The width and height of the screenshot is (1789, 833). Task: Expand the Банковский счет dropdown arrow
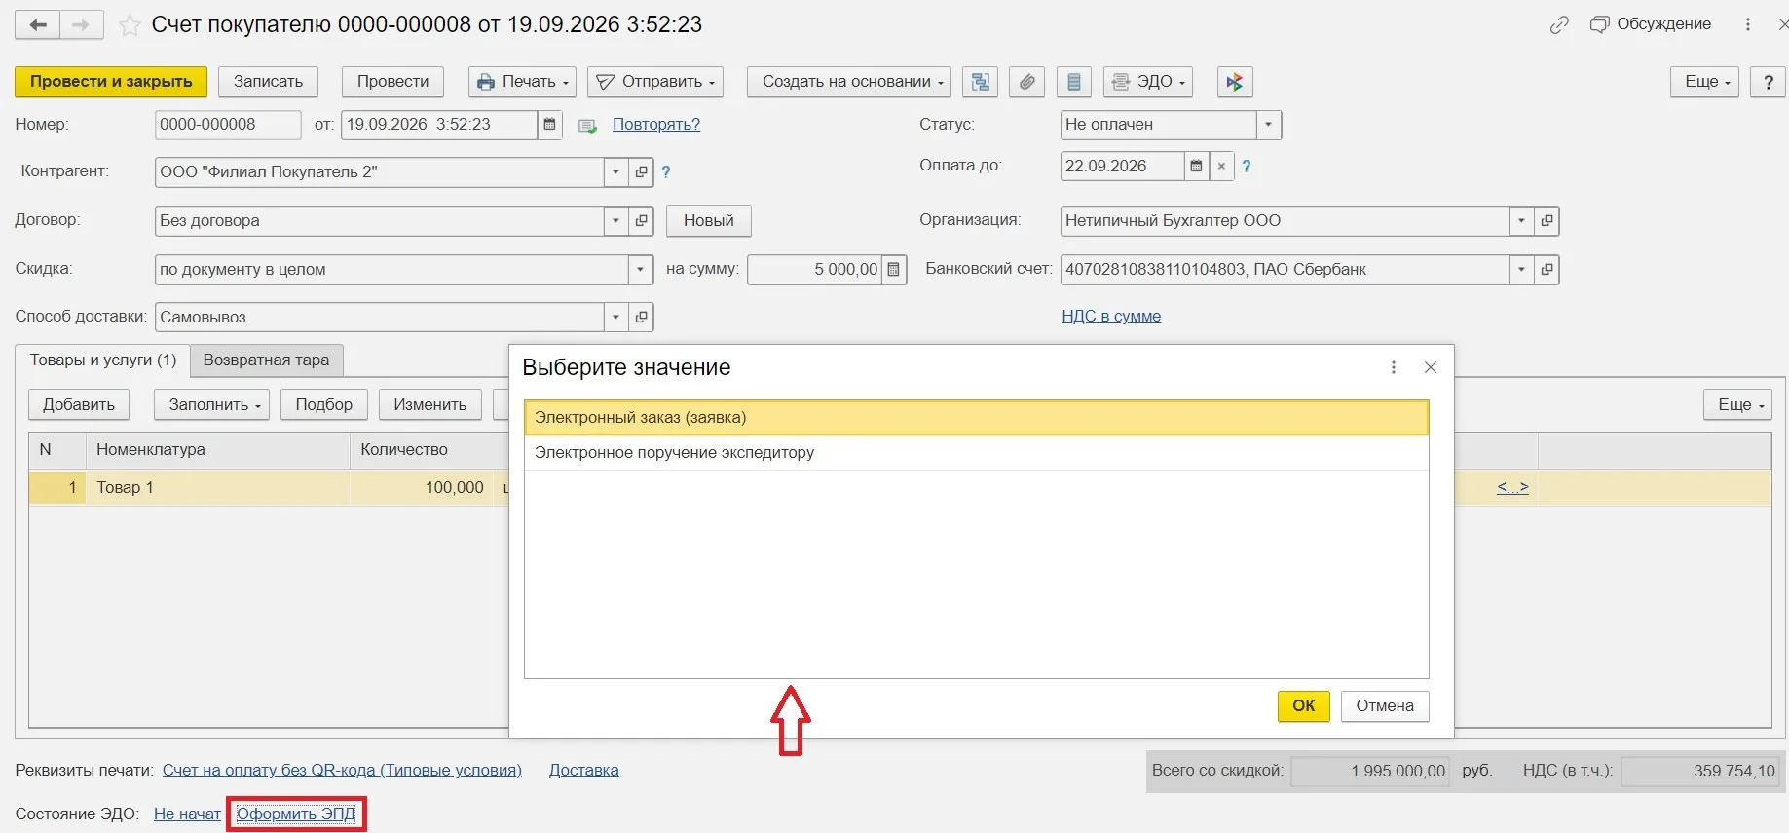[1521, 270]
